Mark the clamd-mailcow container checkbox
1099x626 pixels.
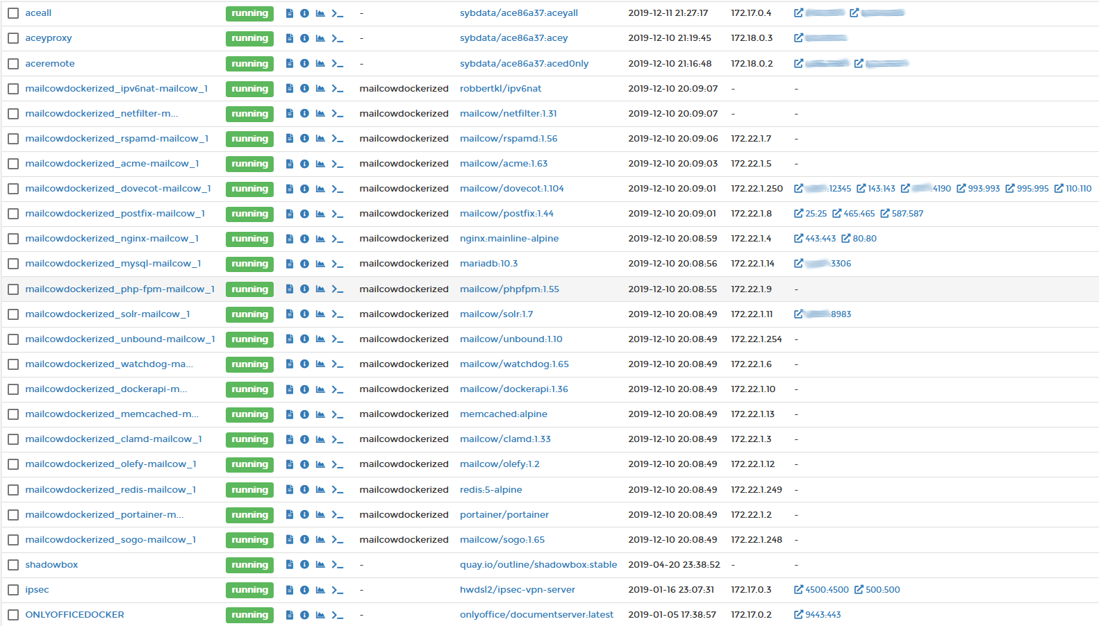pos(13,439)
